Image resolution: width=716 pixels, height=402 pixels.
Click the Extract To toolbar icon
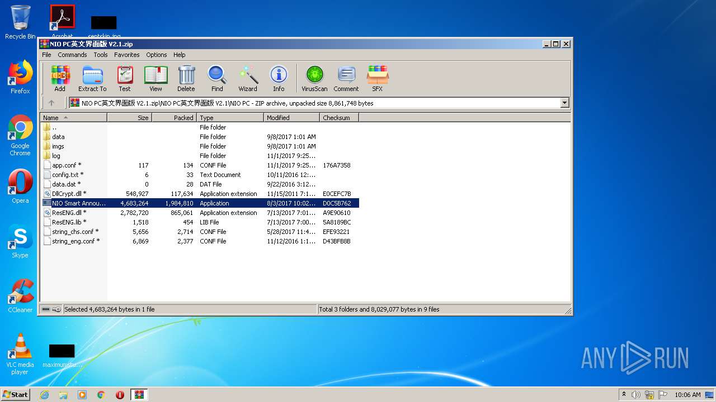(x=92, y=78)
